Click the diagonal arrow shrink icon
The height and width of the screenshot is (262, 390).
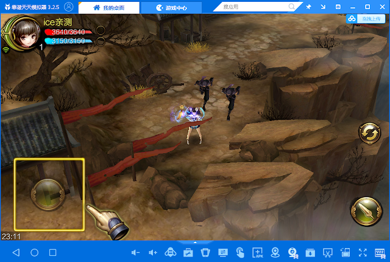coord(323,7)
